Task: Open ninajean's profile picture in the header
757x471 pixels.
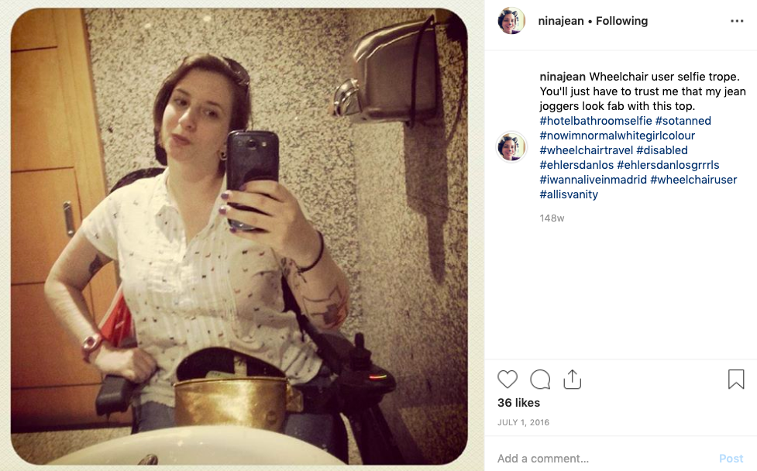Action: (x=511, y=21)
